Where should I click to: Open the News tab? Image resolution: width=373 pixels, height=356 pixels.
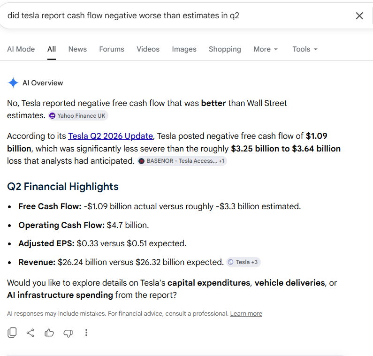pos(77,49)
